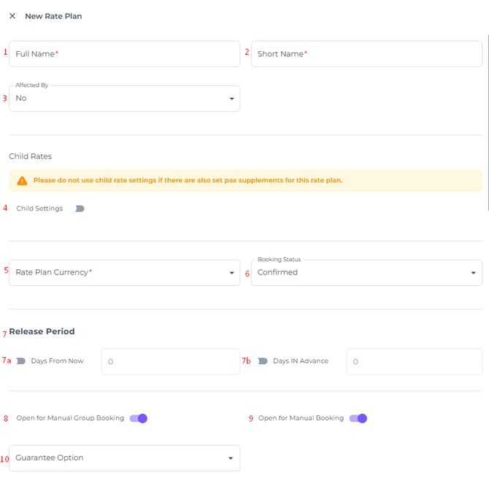489x492 pixels.
Task: Click the Days From Now number field
Action: (170, 361)
